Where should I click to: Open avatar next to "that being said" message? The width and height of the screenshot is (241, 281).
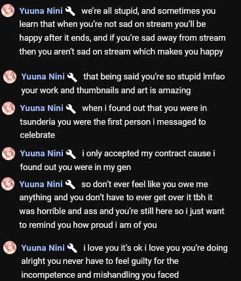click(10, 77)
